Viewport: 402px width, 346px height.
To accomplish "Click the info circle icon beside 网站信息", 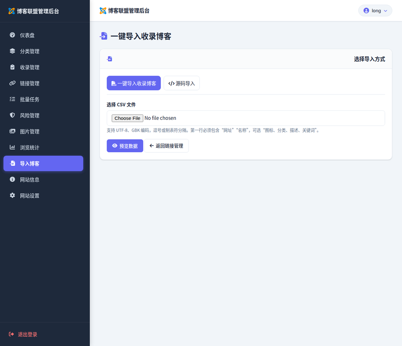I will [12, 179].
